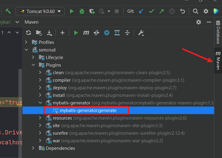Add Maven Projects with the plus icon

pos(62,33)
